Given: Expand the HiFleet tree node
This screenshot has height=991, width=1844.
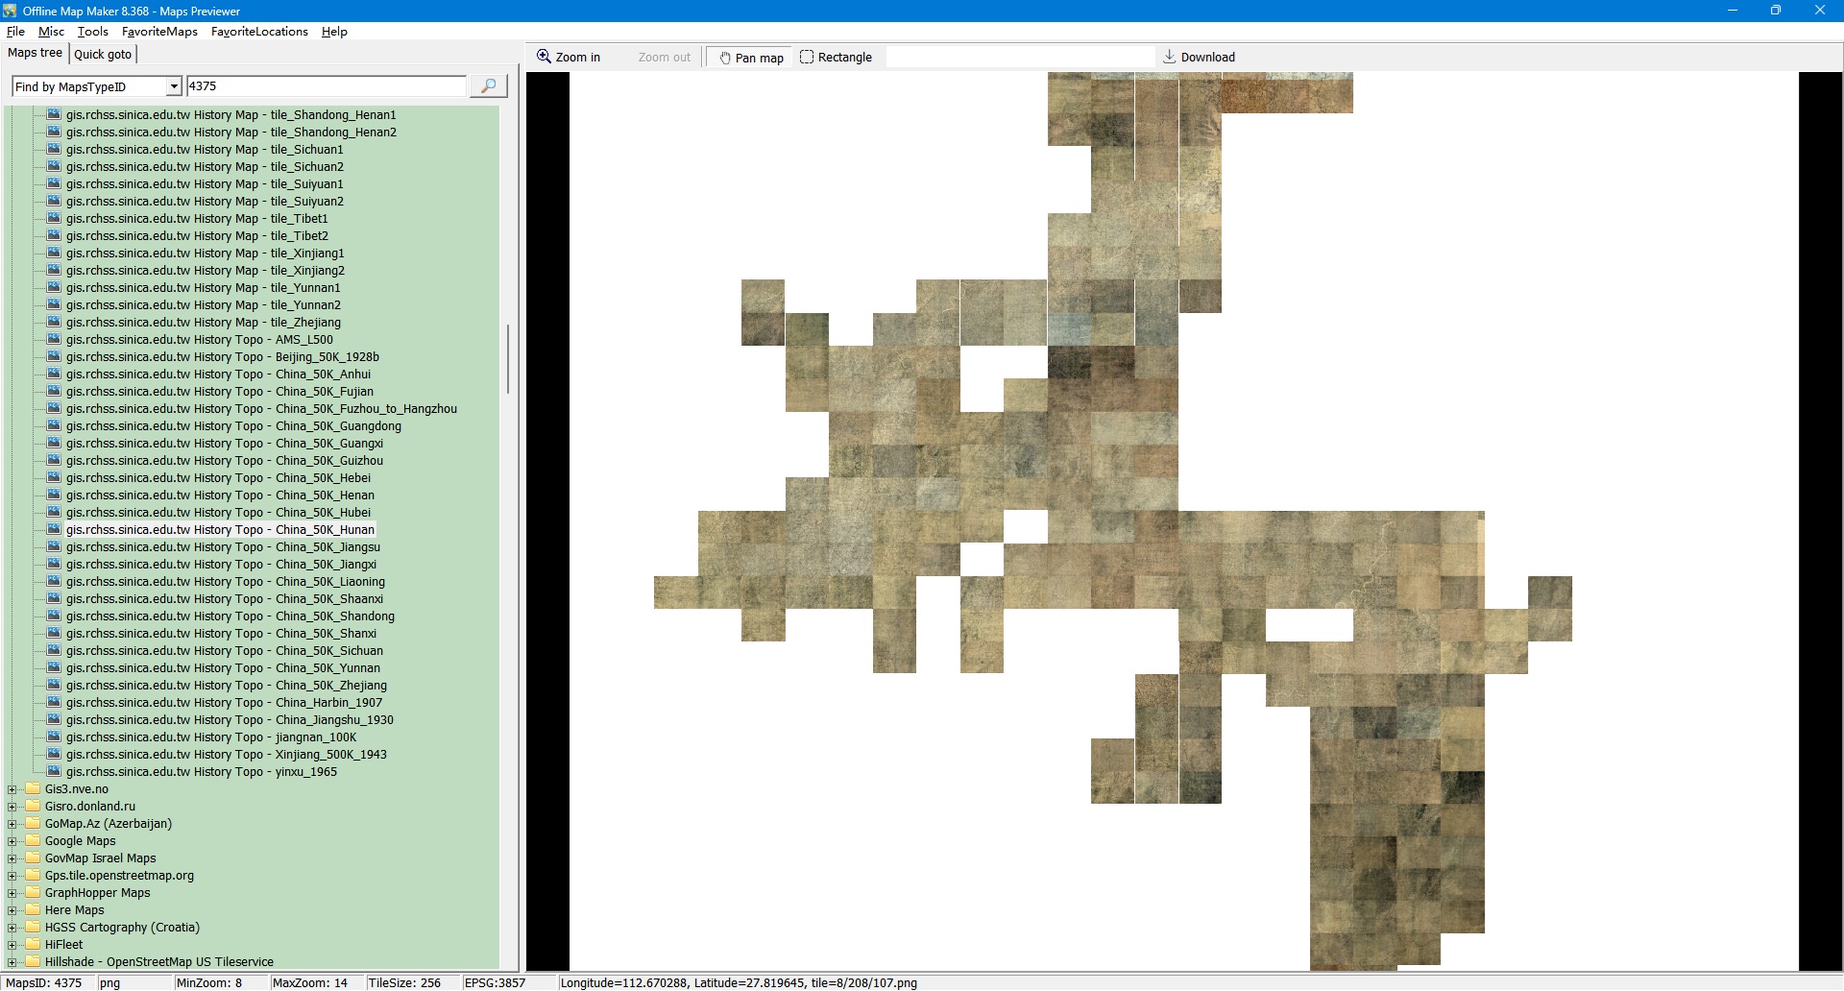Looking at the screenshot, I should (x=12, y=946).
